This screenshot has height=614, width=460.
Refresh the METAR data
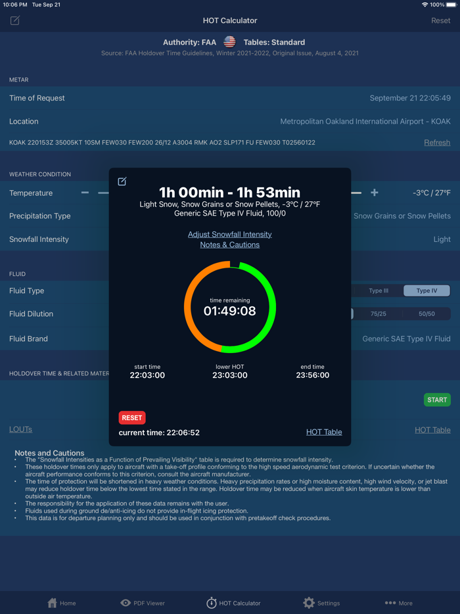tap(437, 142)
